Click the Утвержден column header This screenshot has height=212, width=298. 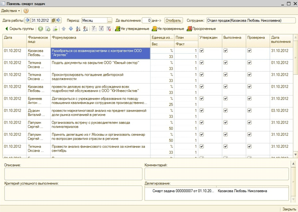click(210, 41)
